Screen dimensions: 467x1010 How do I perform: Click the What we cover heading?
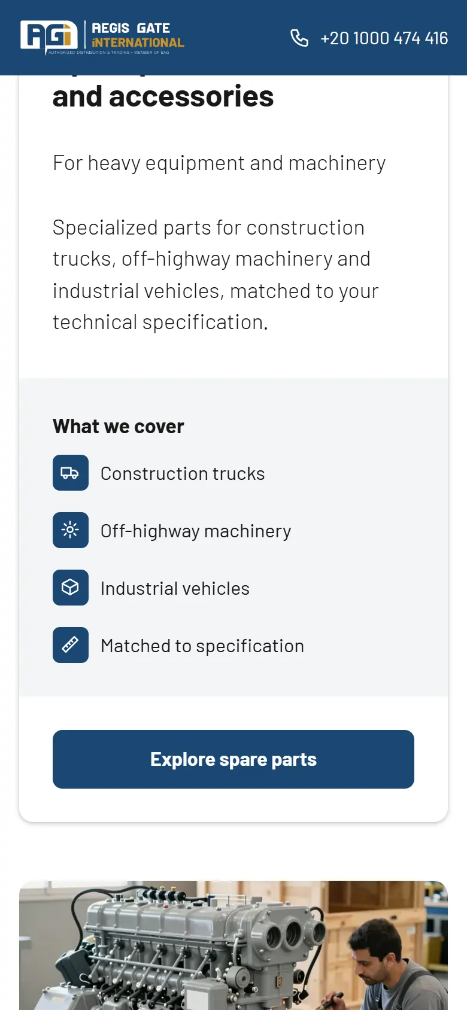click(x=119, y=426)
